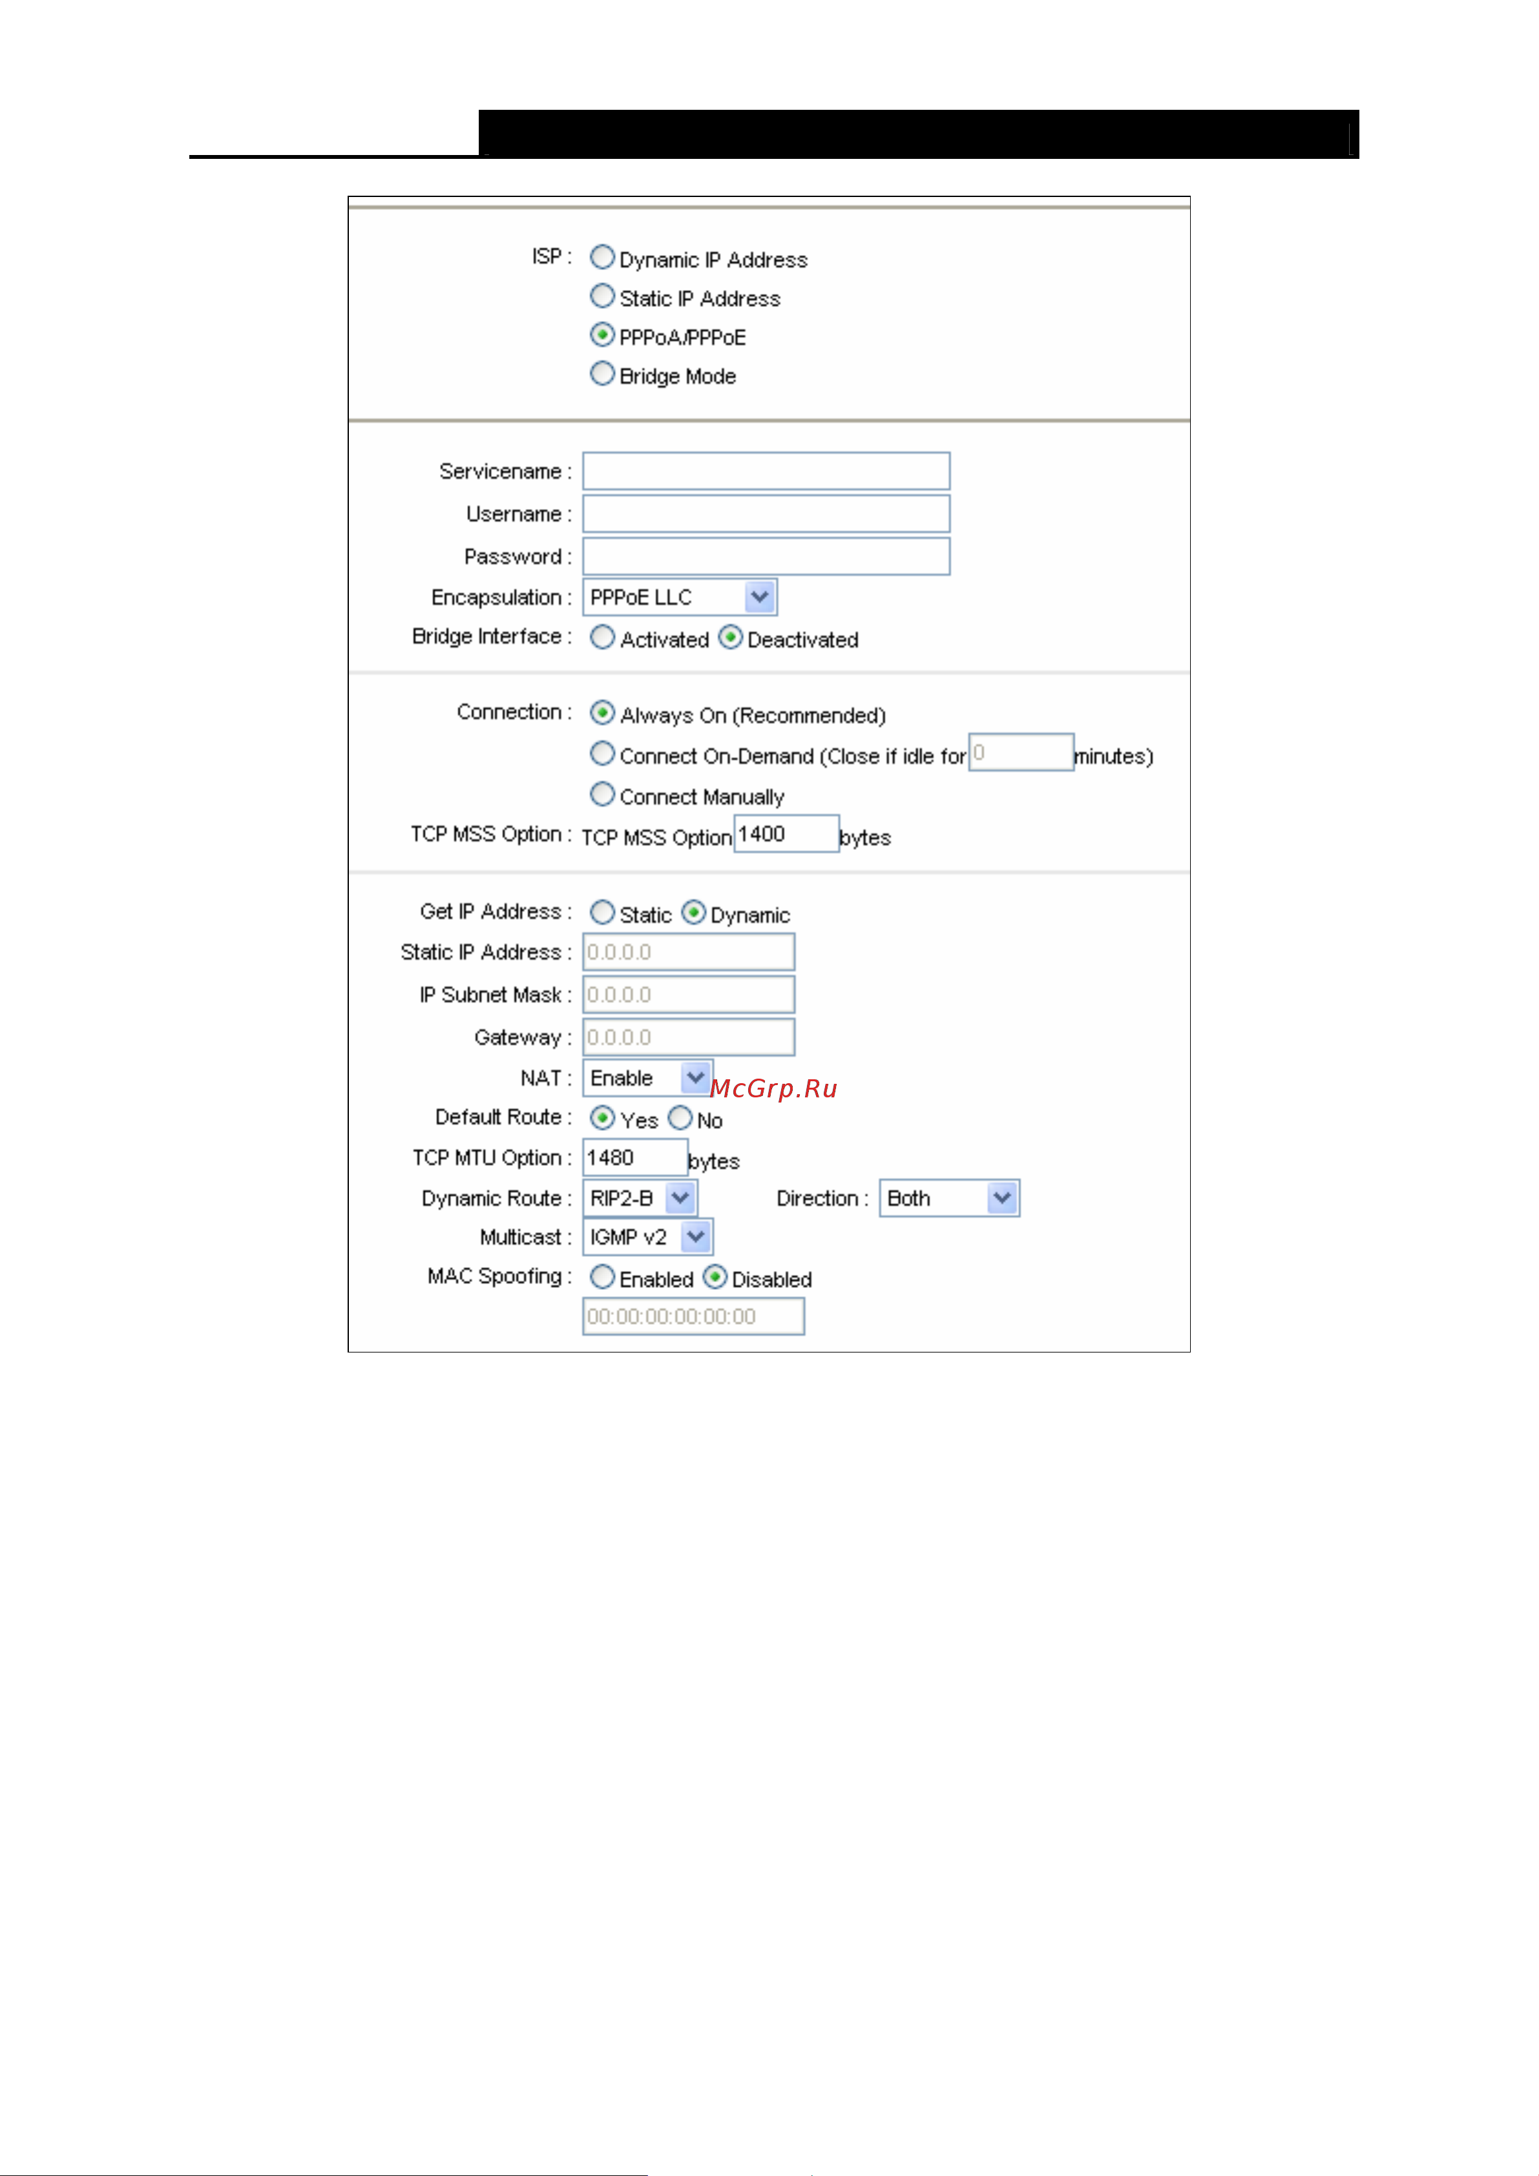Click the Password input field

click(766, 556)
